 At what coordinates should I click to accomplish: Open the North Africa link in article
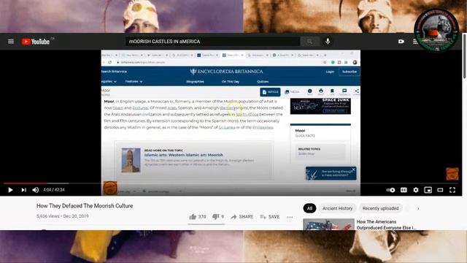pos(247,114)
